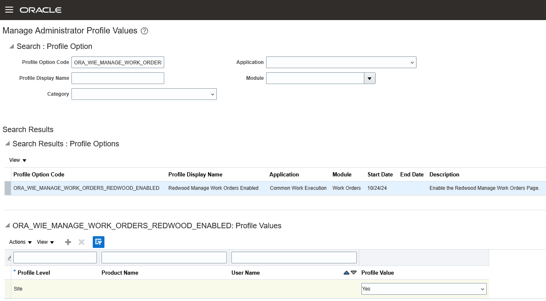Sort User Name column ascending
The image size is (546, 301).
[346, 273]
